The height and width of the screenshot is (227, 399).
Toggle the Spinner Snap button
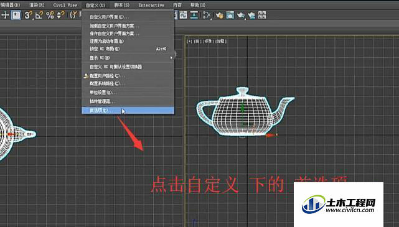point(60,16)
